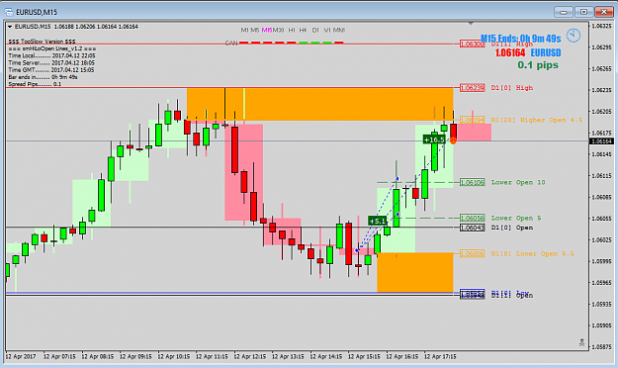Select the 1.06300 price box
This screenshot has width=618, height=368.
point(473,44)
